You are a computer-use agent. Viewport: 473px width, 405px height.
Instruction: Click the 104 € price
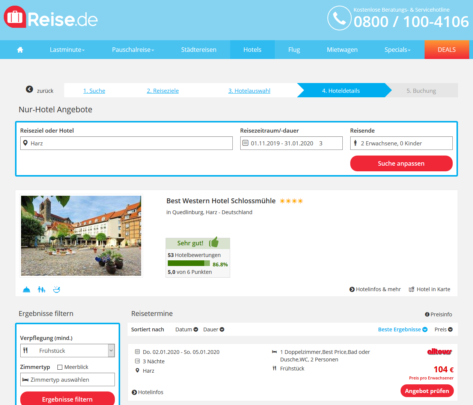(444, 369)
